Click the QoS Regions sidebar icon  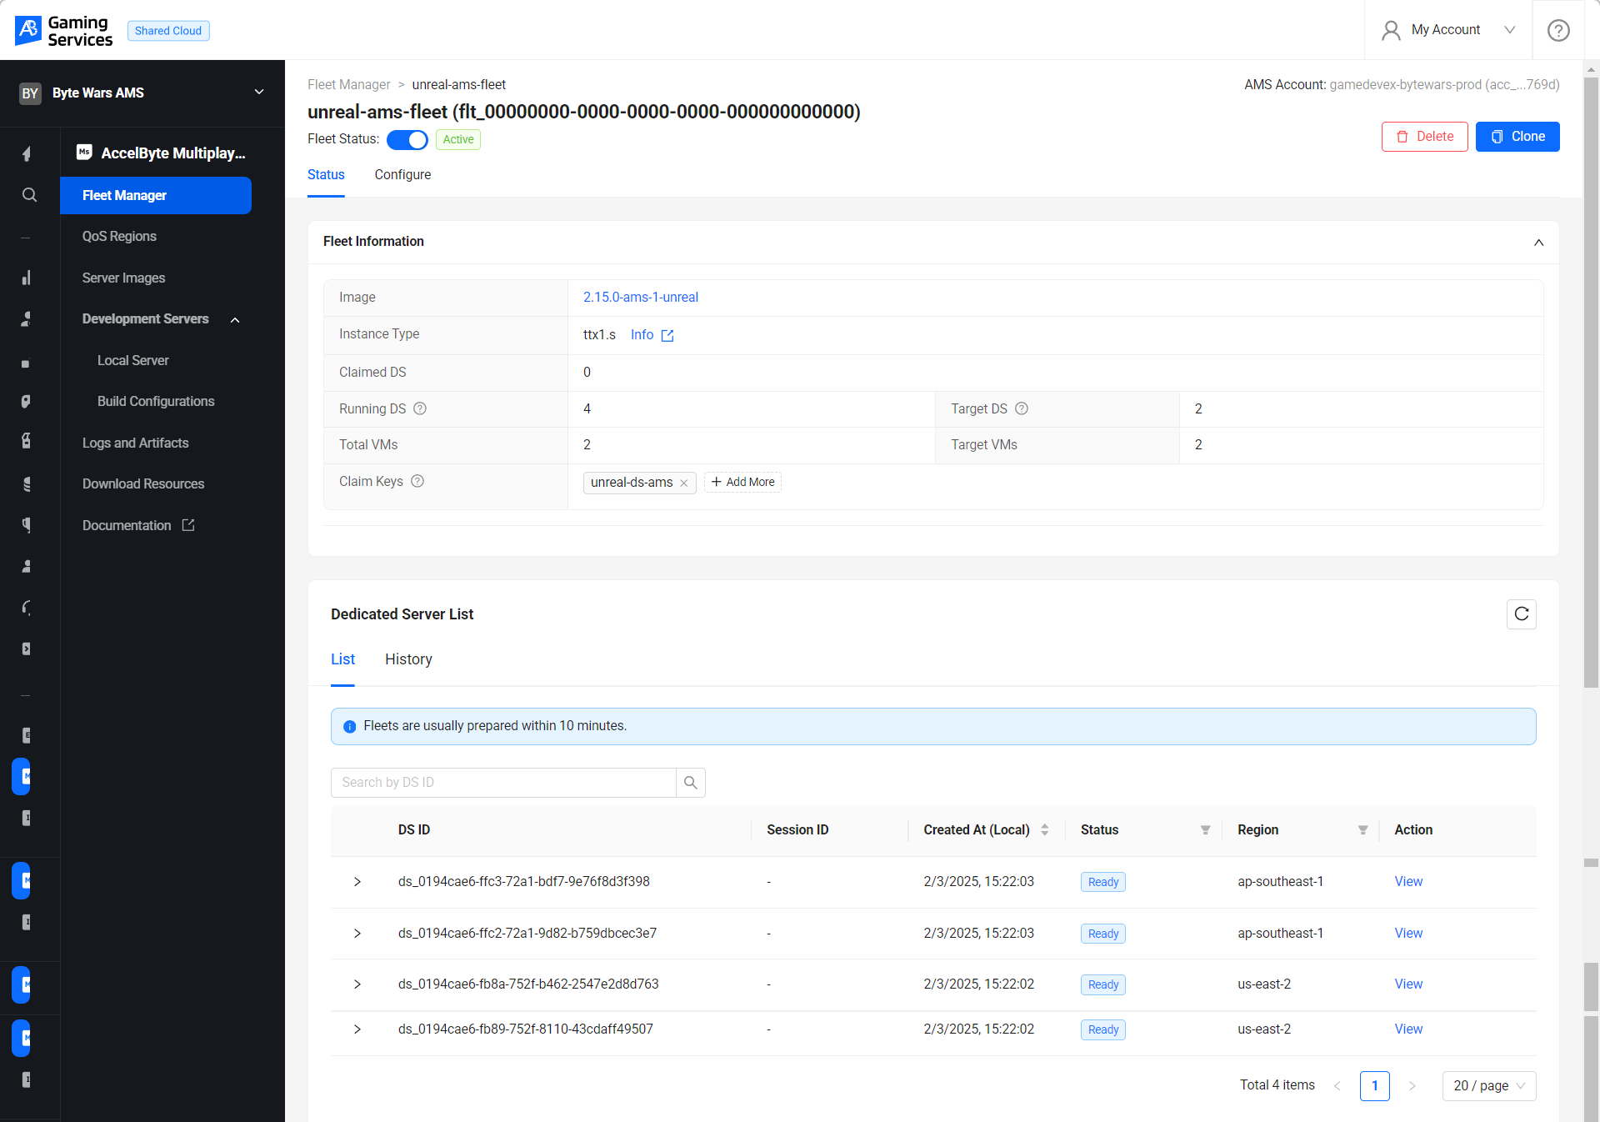(x=119, y=236)
